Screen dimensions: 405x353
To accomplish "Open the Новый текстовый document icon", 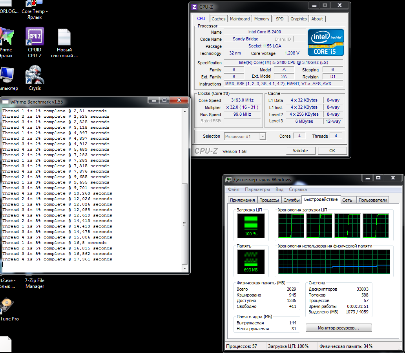I will [x=64, y=37].
